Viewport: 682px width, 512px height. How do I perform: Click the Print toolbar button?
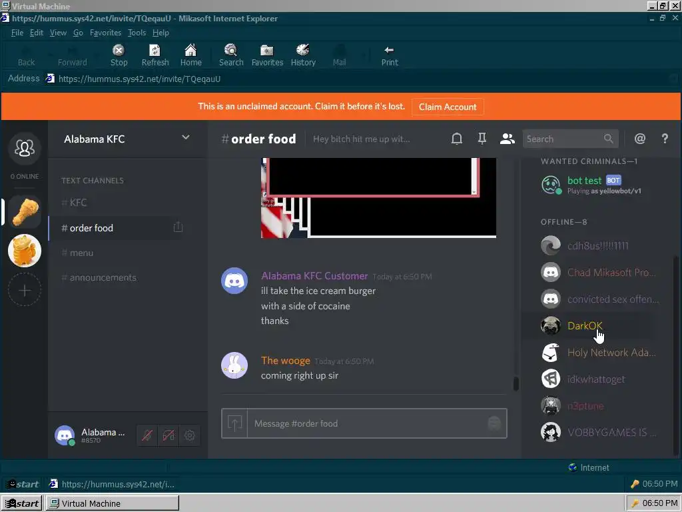389,55
